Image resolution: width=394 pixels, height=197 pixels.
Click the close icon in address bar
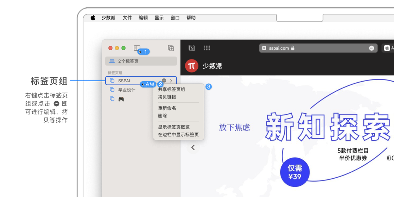(x=264, y=48)
